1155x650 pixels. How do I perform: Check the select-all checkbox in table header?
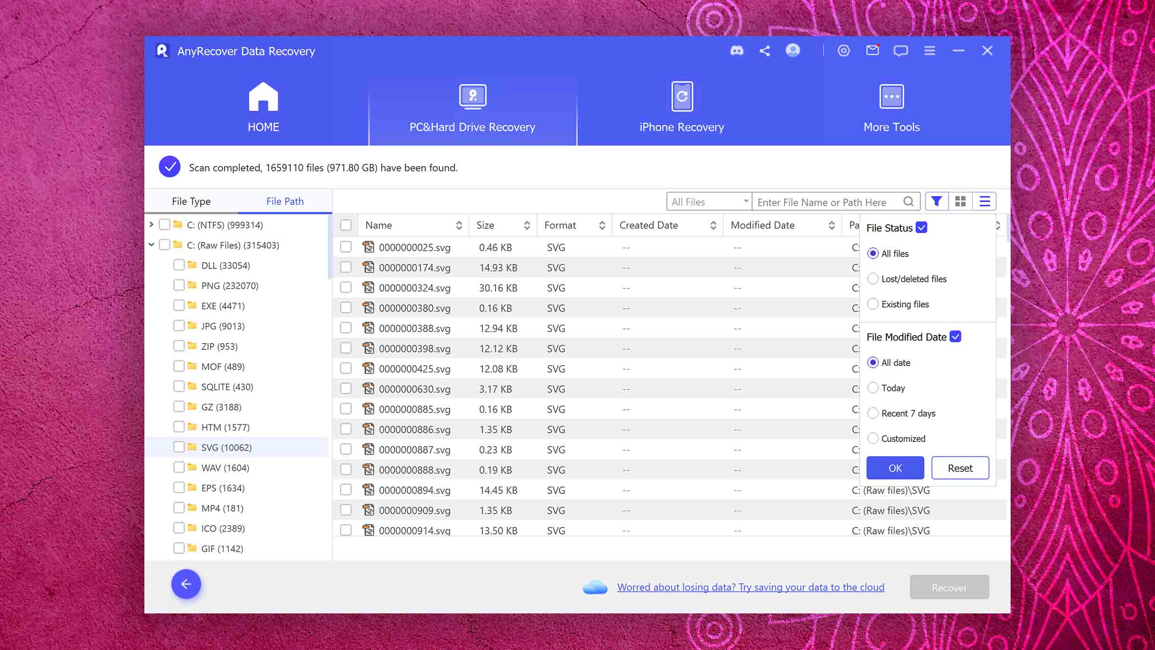(x=346, y=225)
